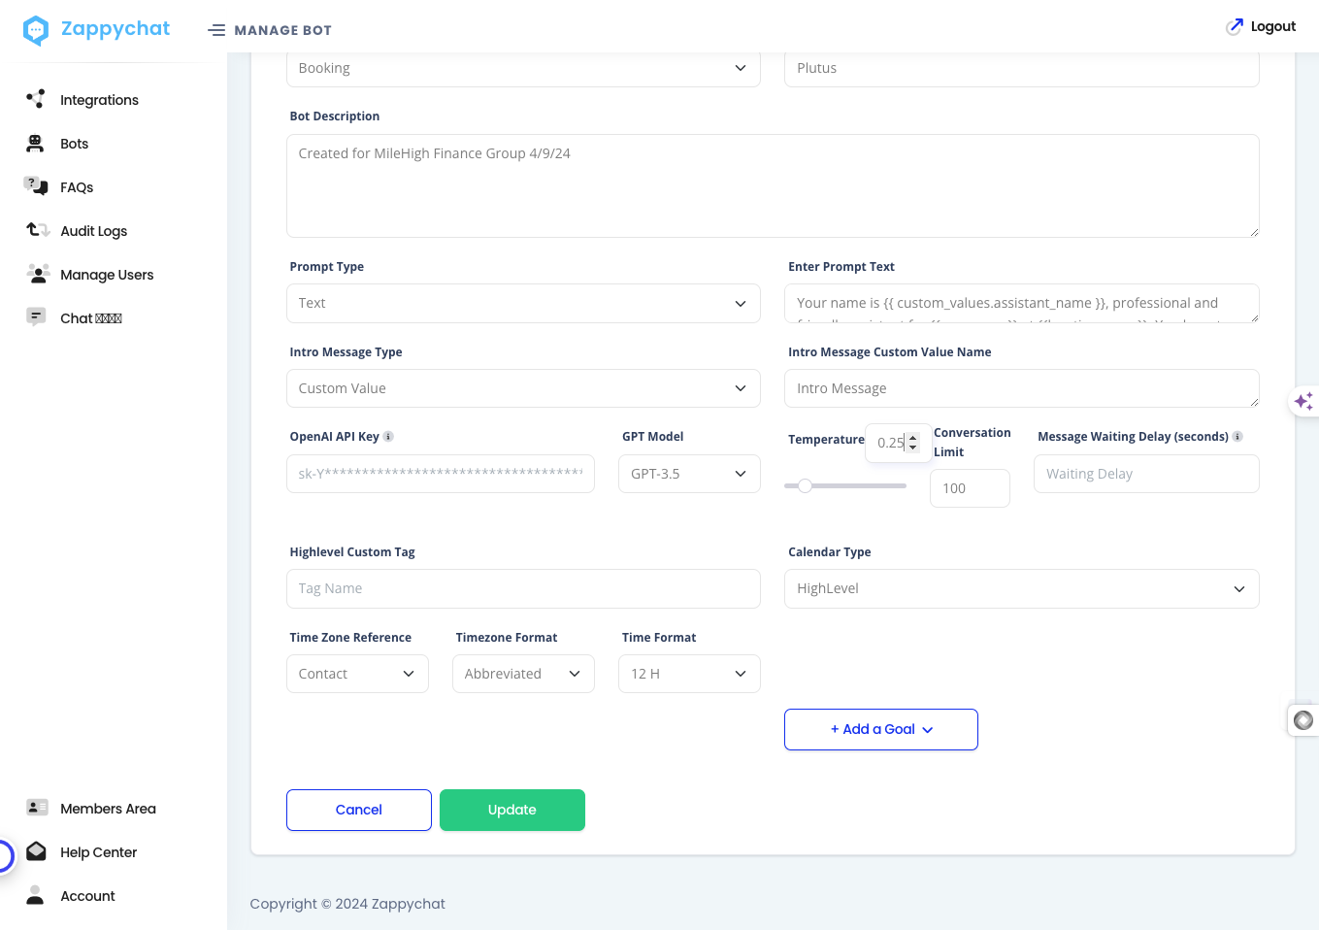Expand the Timezone Format dropdown
1319x930 pixels.
[523, 674]
